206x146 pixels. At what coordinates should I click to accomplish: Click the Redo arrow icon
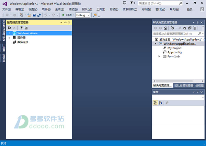54,15
